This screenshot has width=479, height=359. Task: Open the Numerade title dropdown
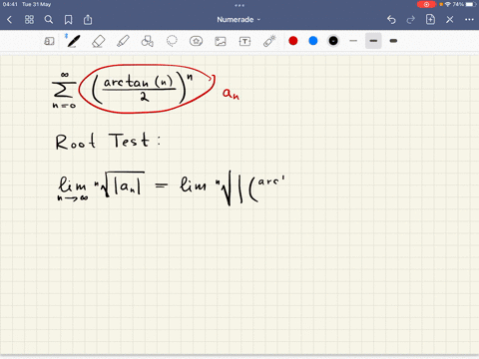click(x=239, y=20)
